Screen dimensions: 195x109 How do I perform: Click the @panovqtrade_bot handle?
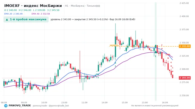click(59, 106)
